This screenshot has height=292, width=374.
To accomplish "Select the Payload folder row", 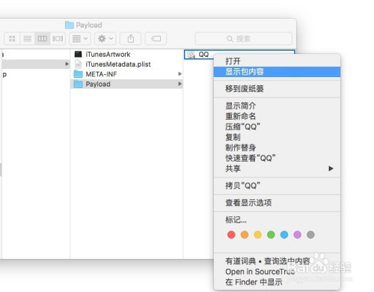I will click(x=126, y=84).
